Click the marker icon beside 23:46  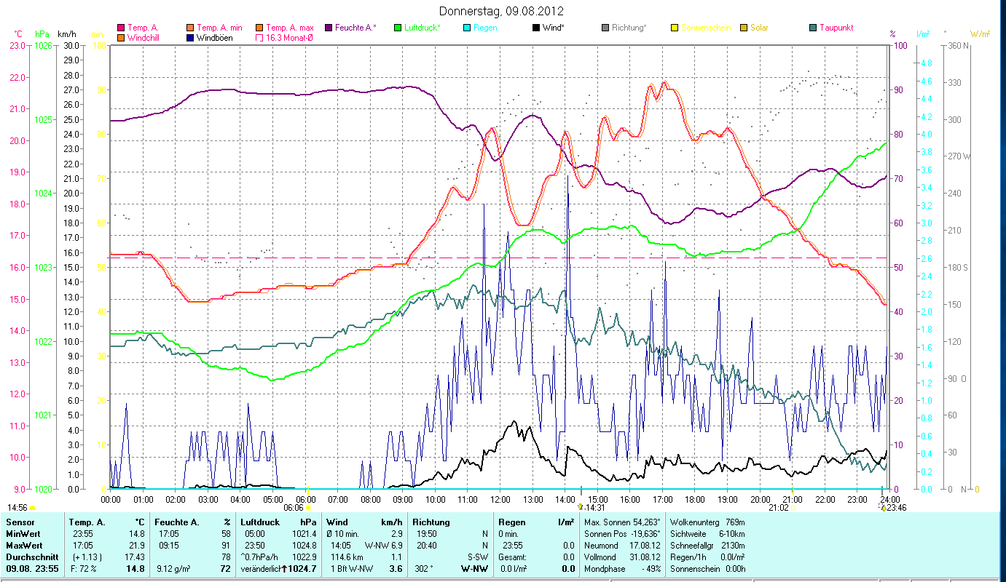coord(883,507)
